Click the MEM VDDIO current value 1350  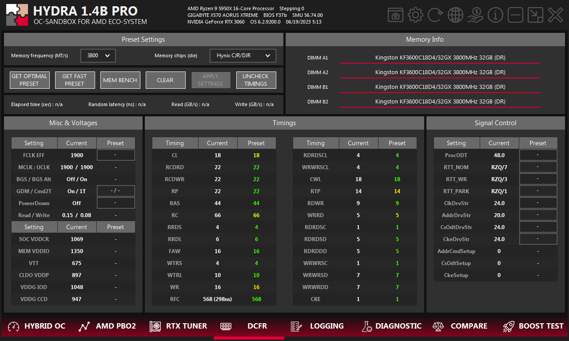tap(76, 251)
